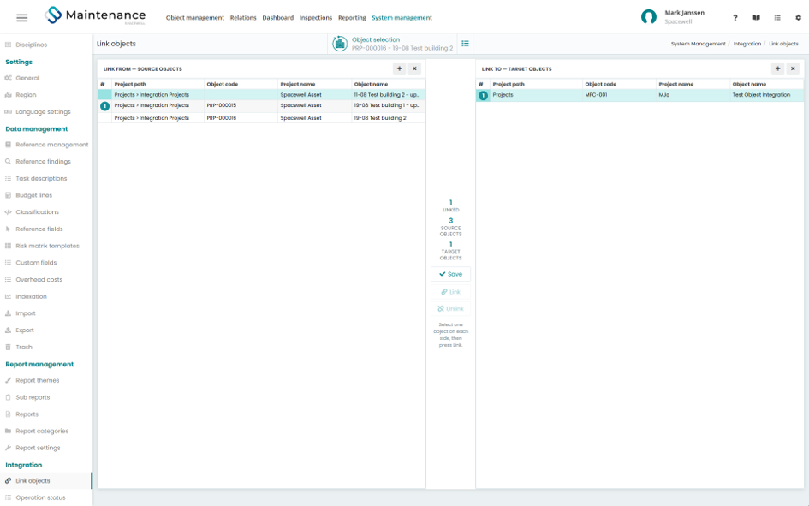Add a source object with plus icon
Screen dimensions: 809x506
tap(399, 68)
